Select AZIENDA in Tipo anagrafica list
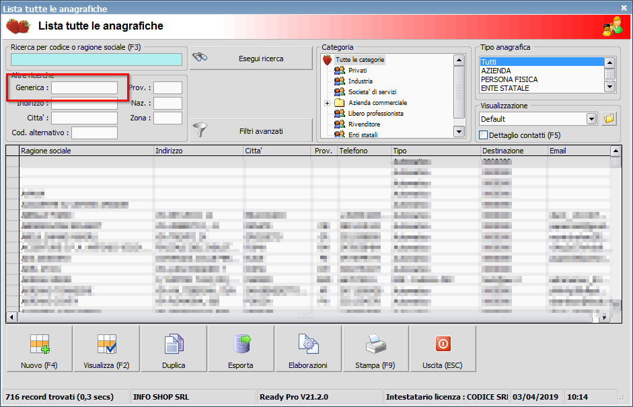Screen dimensions: 633x407 point(542,71)
